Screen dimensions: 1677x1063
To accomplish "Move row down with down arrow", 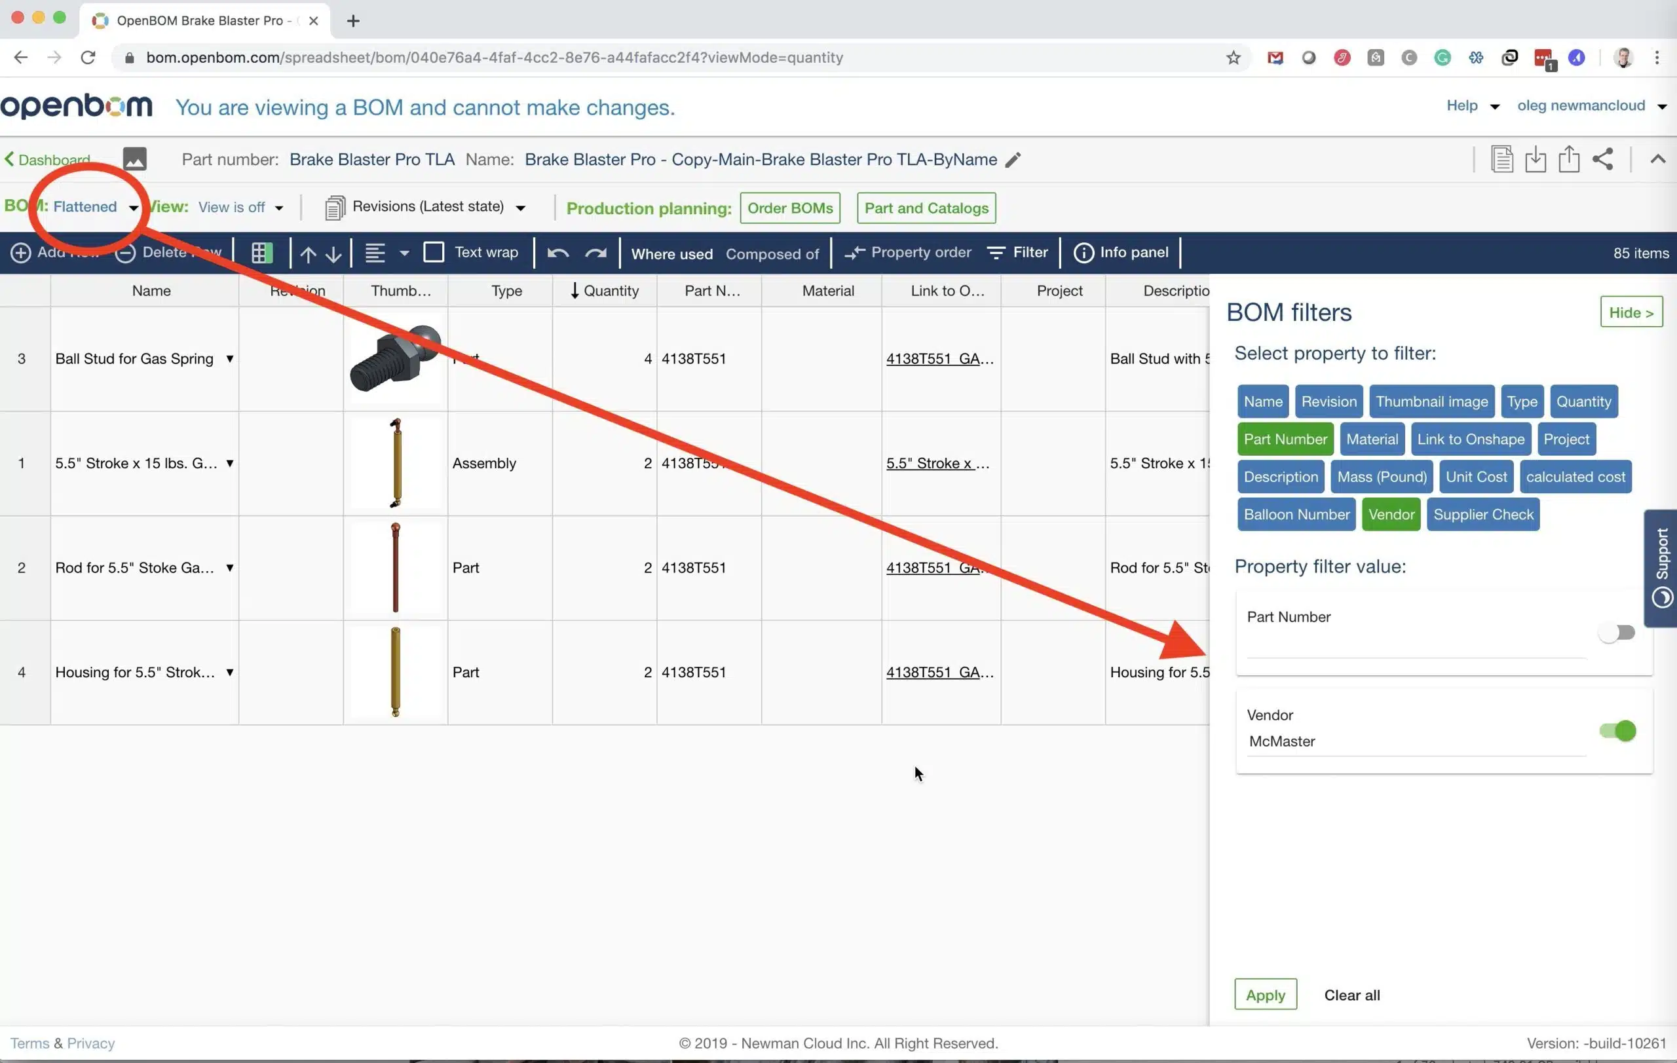I will tap(333, 253).
